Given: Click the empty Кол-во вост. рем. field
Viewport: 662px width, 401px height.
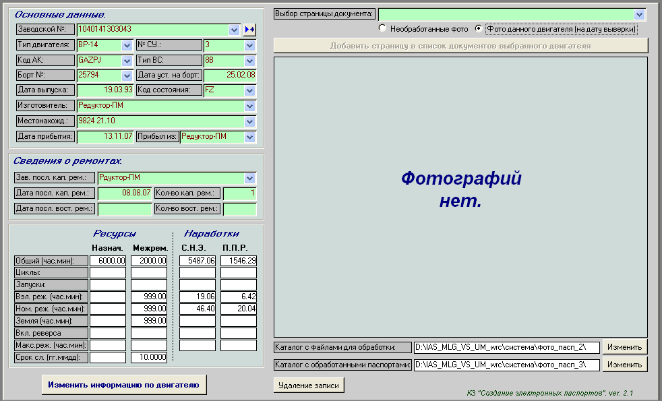Looking at the screenshot, I should (240, 209).
